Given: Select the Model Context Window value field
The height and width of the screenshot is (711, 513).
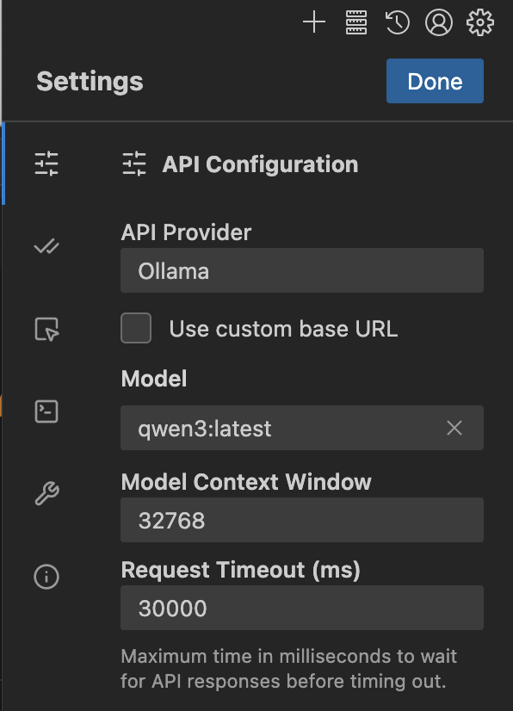Looking at the screenshot, I should pyautogui.click(x=302, y=520).
